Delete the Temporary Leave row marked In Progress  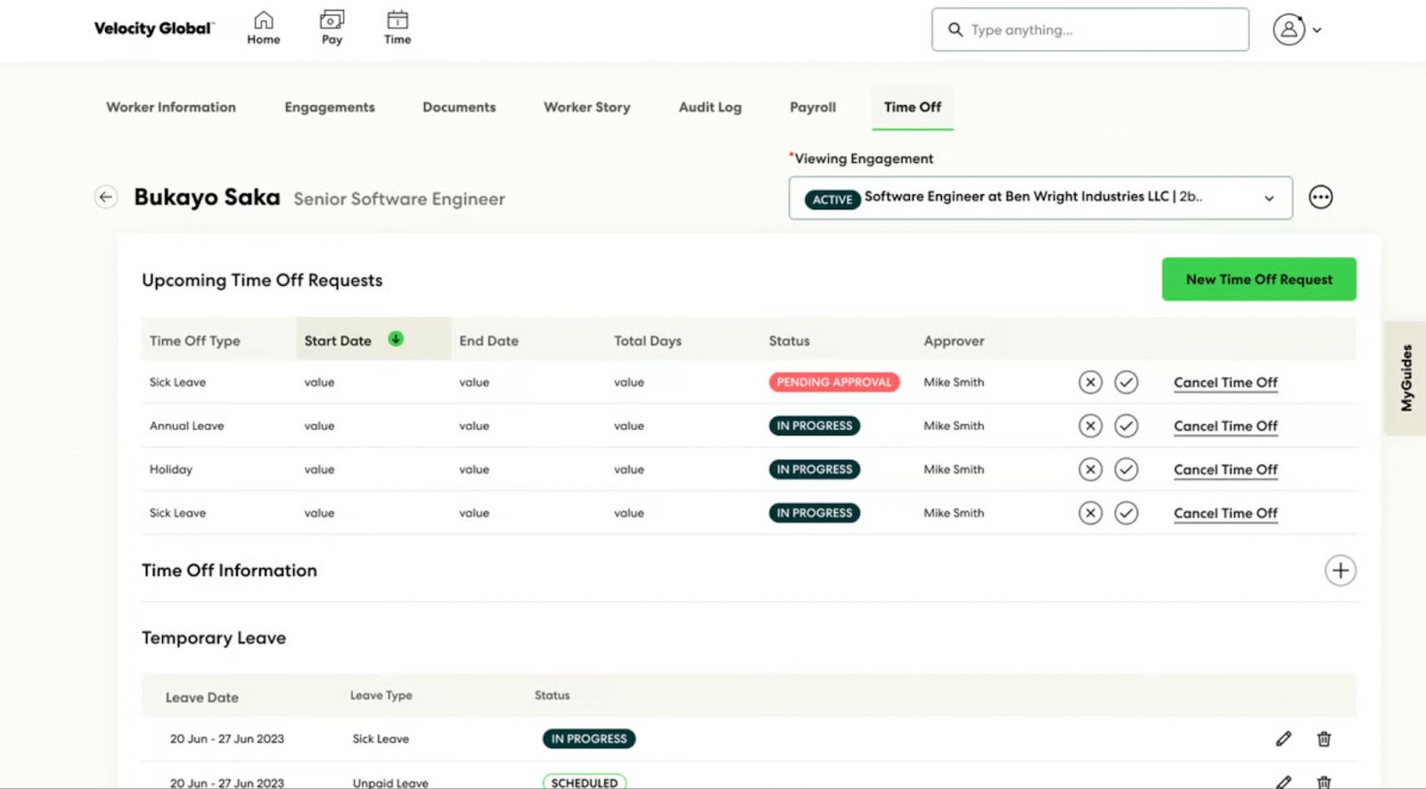click(1324, 738)
